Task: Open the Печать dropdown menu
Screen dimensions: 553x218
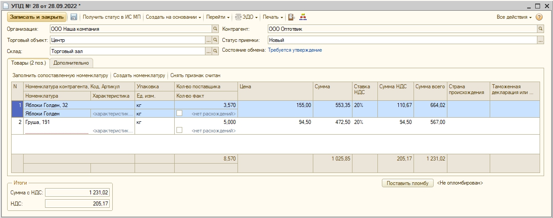Action: tap(273, 17)
